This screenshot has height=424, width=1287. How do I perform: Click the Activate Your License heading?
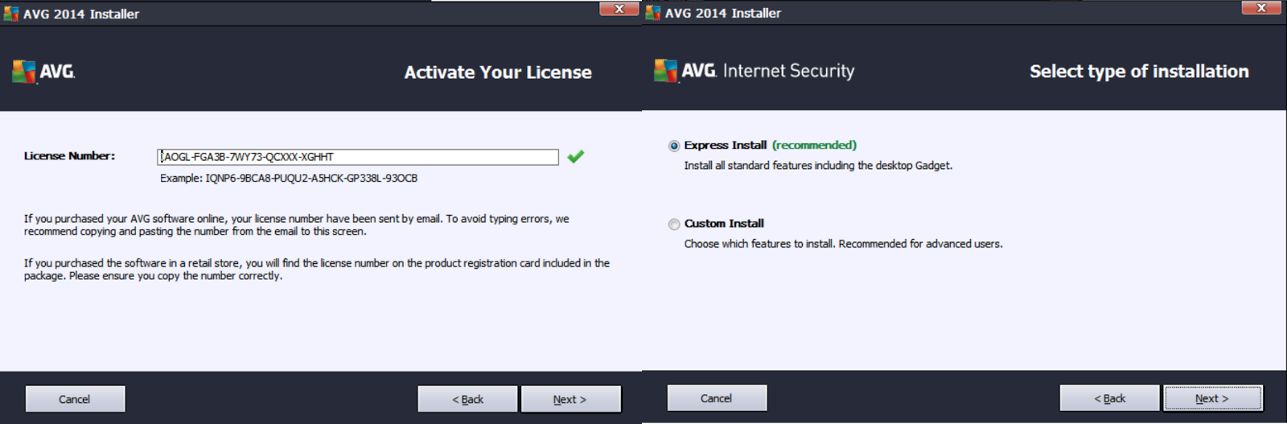[498, 72]
